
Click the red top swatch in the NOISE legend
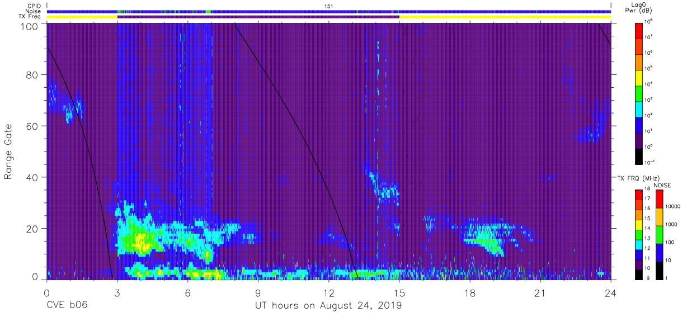[x=659, y=199]
